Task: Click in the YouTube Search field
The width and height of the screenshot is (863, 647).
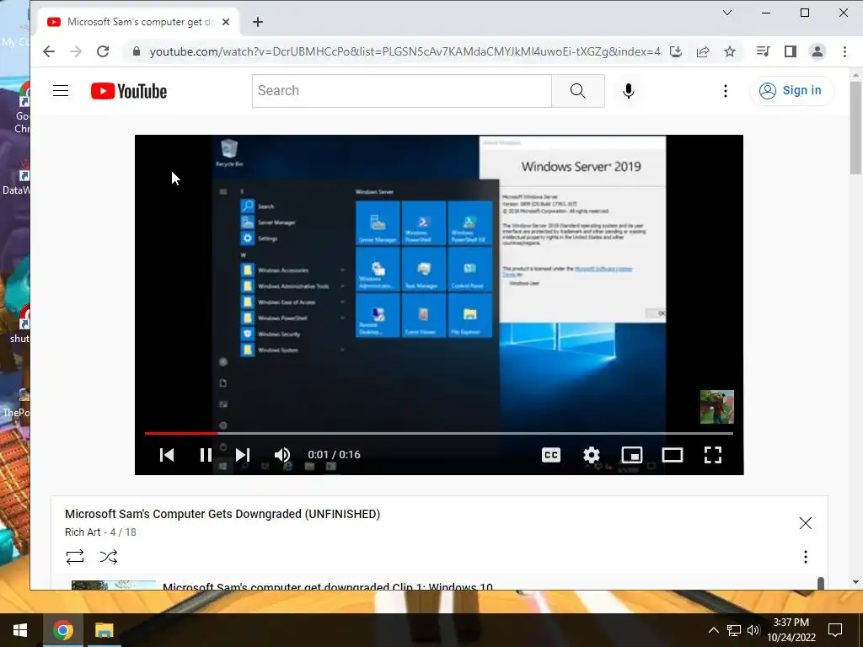Action: [x=402, y=91]
